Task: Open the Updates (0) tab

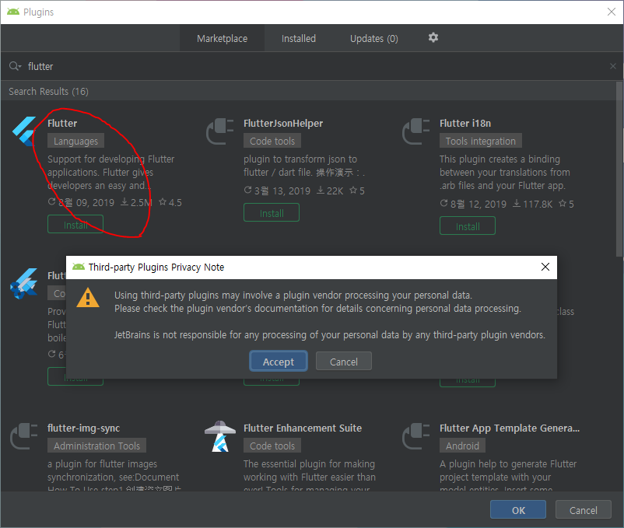Action: click(373, 39)
